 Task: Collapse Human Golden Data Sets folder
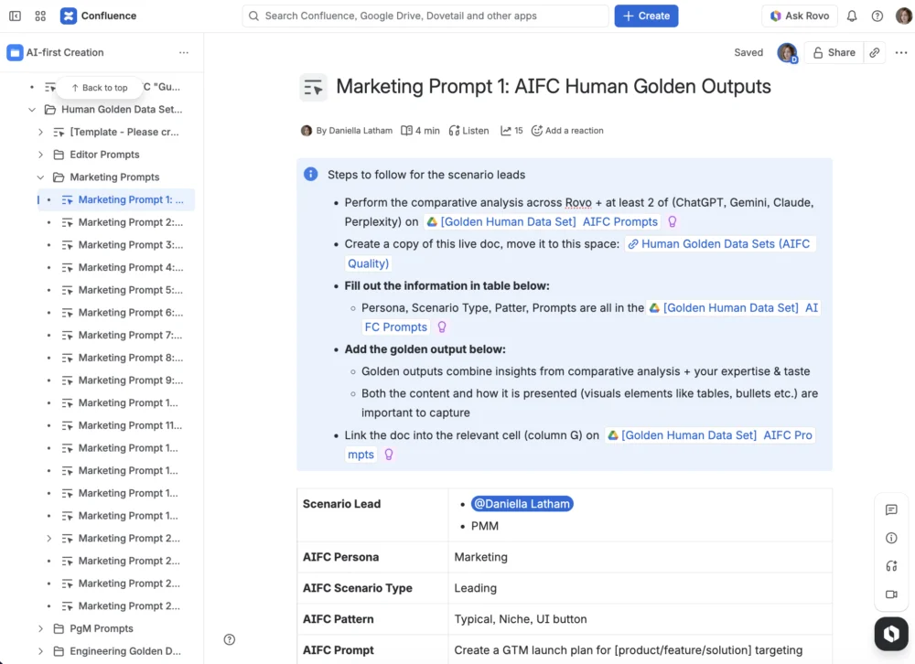32,110
